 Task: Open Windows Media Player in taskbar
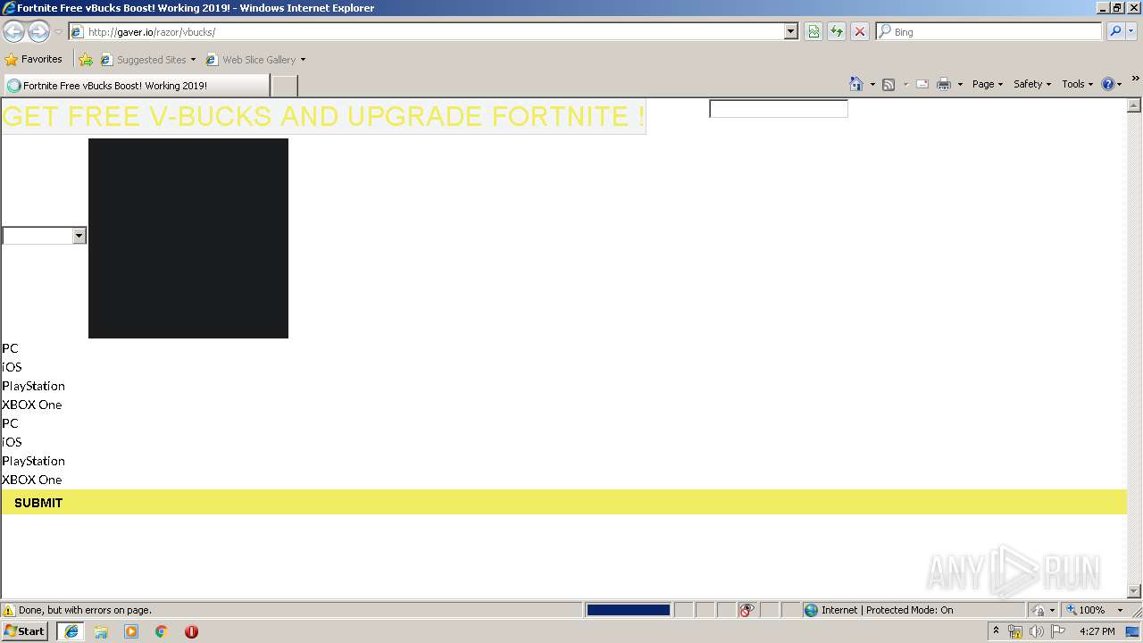tap(131, 631)
